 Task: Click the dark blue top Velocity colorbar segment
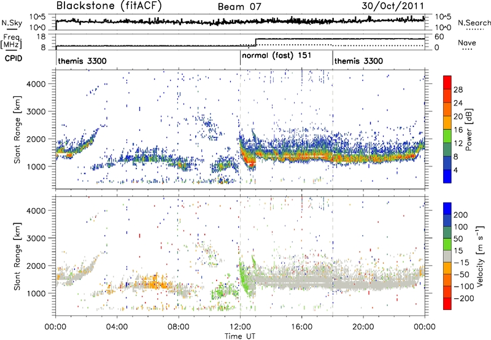447,209
